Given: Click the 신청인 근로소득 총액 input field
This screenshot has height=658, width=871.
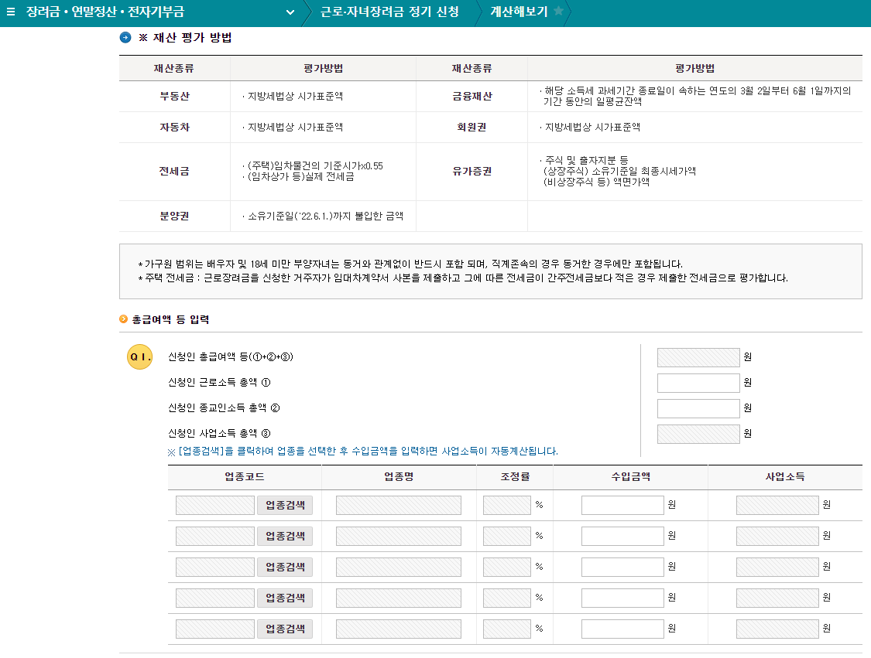Looking at the screenshot, I should 698,382.
